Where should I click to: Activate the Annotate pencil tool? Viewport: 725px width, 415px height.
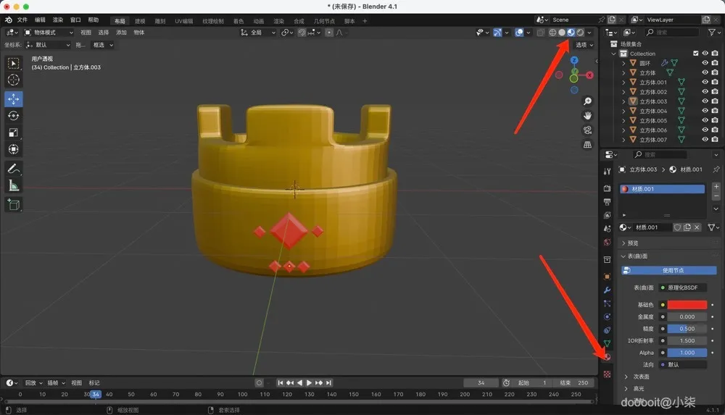coord(14,168)
